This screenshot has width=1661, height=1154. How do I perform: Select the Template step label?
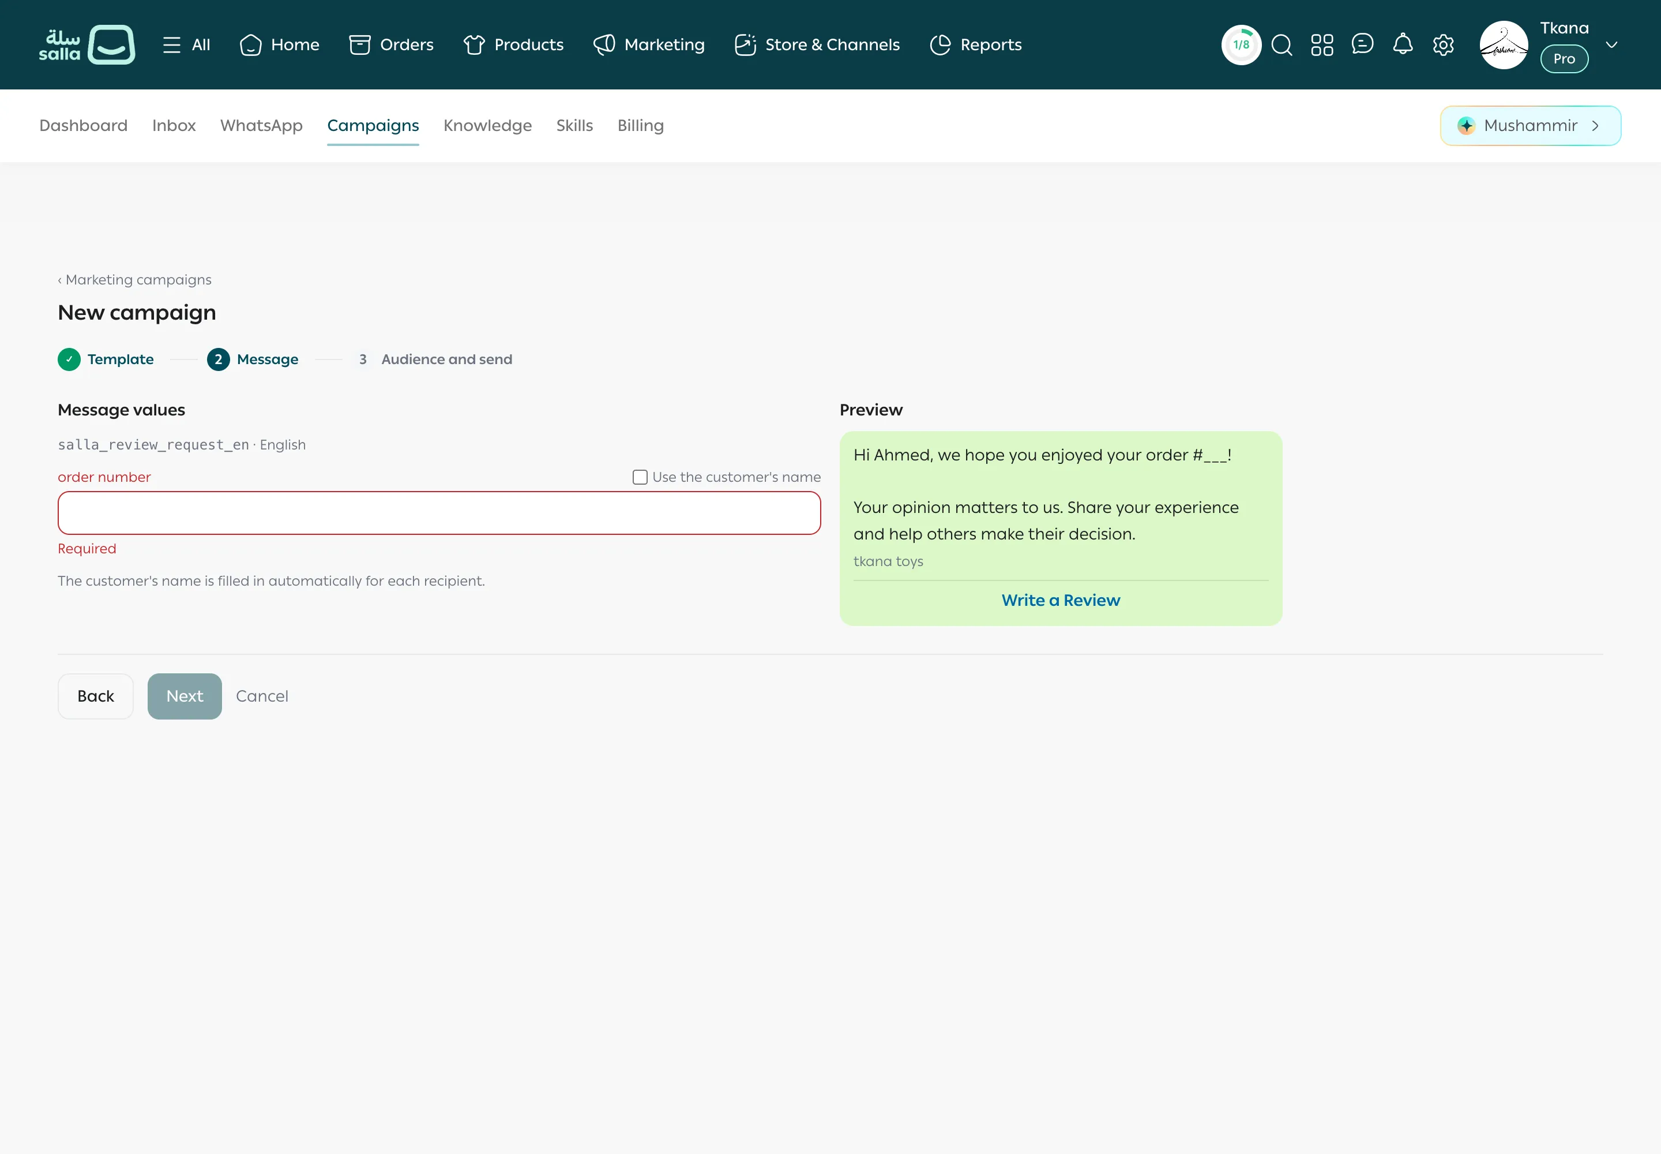pyautogui.click(x=121, y=359)
